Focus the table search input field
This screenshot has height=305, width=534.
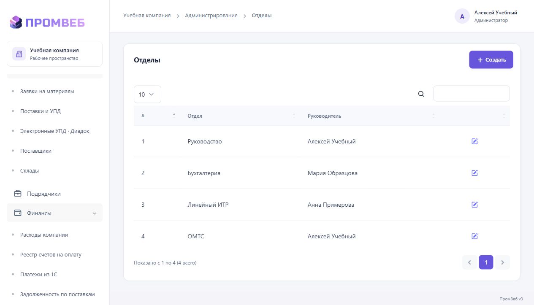[x=472, y=94]
